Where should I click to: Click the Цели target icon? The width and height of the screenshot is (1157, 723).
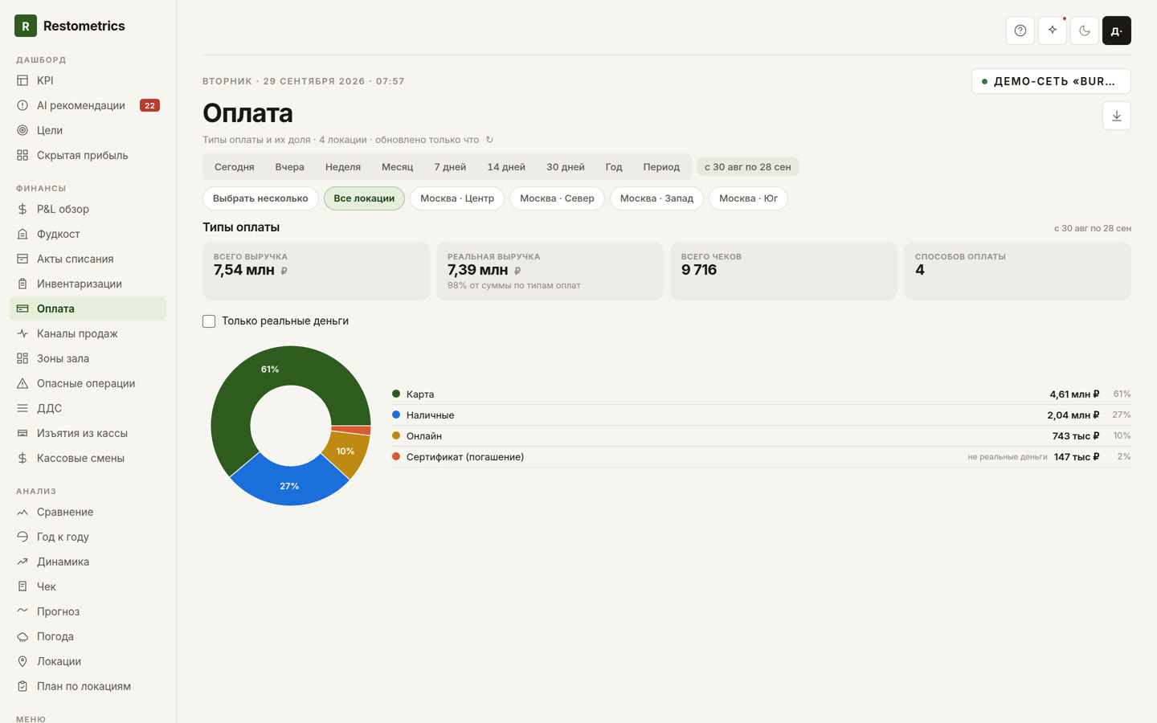pos(22,130)
